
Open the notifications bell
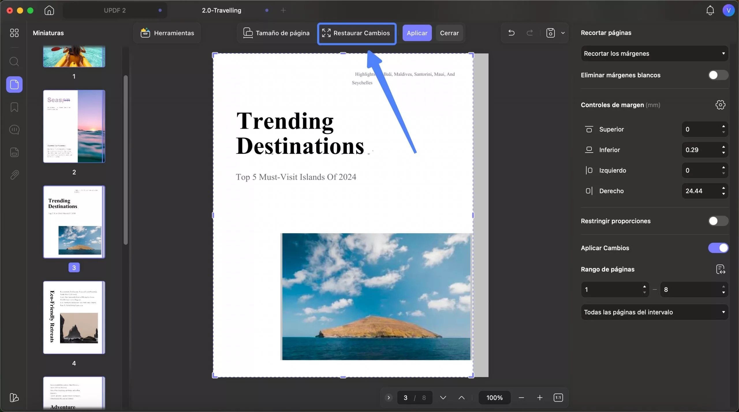[x=710, y=10]
